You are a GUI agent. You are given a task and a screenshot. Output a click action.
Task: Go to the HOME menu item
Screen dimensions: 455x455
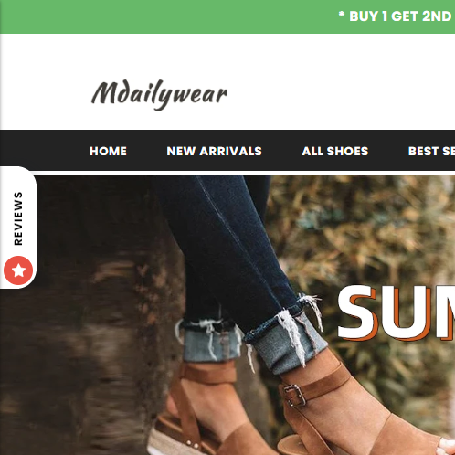(x=108, y=151)
